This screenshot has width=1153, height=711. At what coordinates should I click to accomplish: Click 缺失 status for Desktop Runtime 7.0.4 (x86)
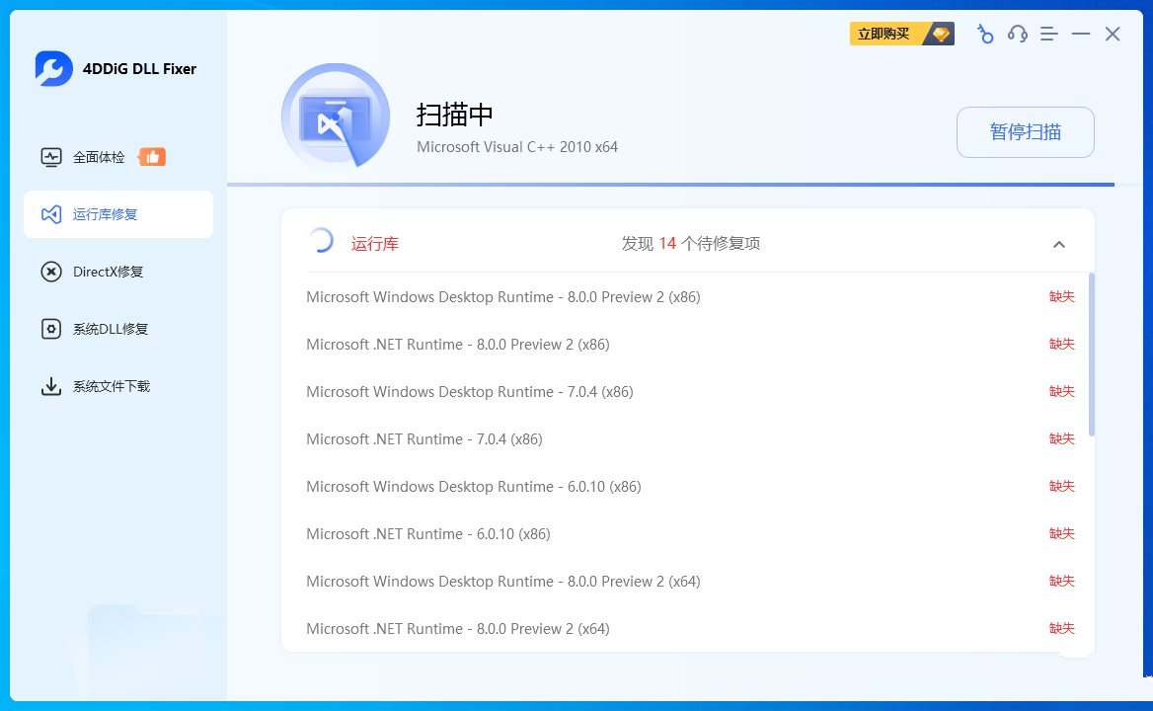click(1062, 391)
